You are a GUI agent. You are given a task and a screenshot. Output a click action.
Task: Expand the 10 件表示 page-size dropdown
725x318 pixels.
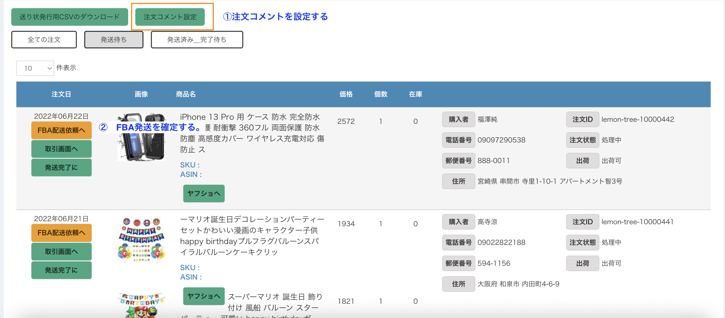coord(35,68)
